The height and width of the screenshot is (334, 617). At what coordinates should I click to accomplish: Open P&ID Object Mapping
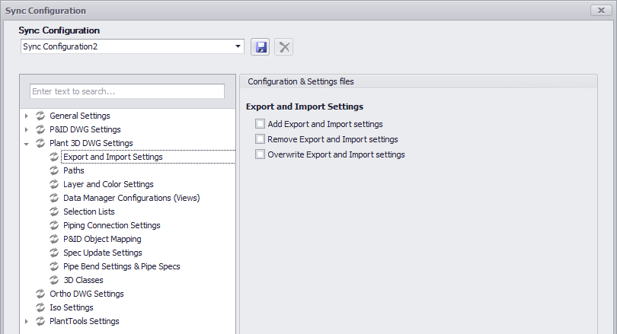(x=102, y=239)
